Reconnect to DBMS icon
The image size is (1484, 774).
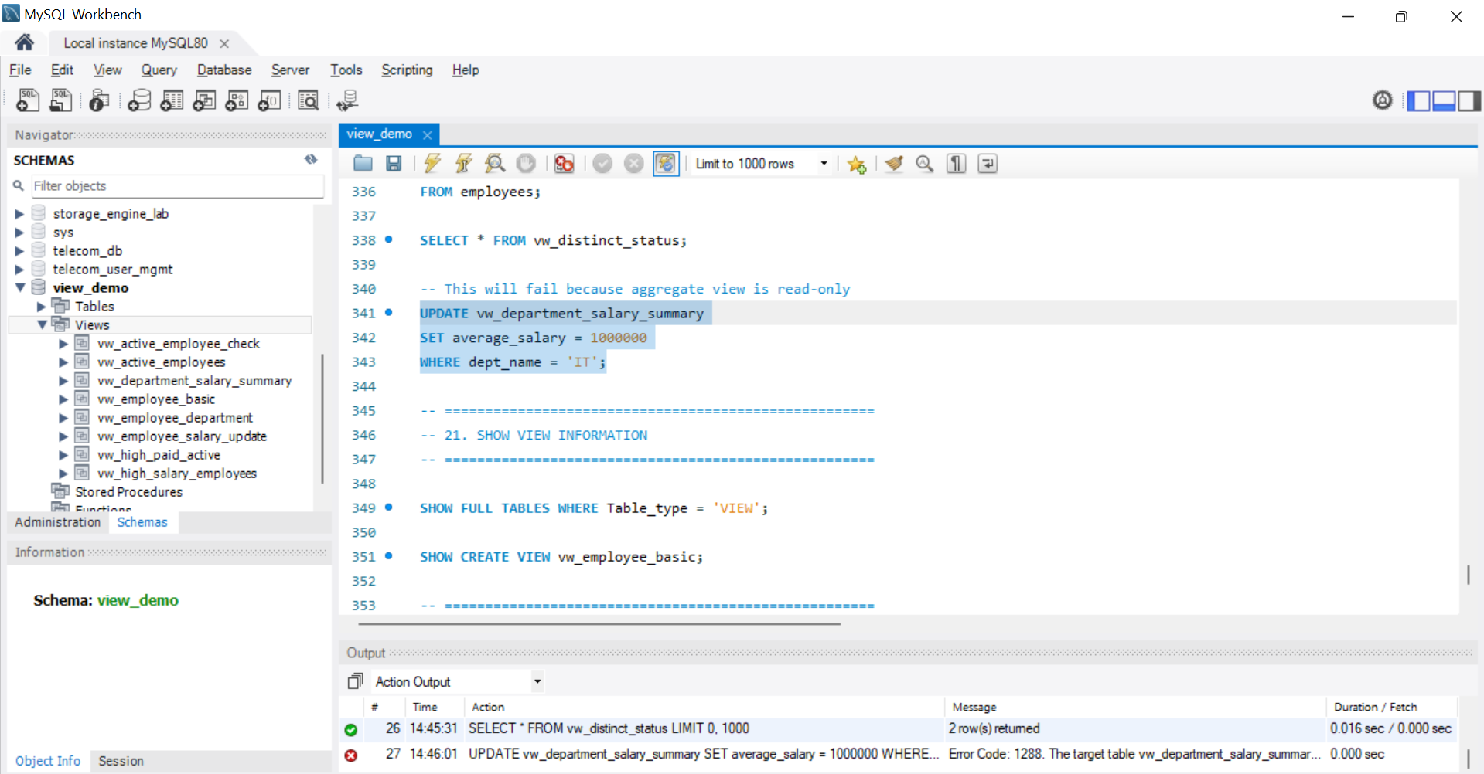347,100
